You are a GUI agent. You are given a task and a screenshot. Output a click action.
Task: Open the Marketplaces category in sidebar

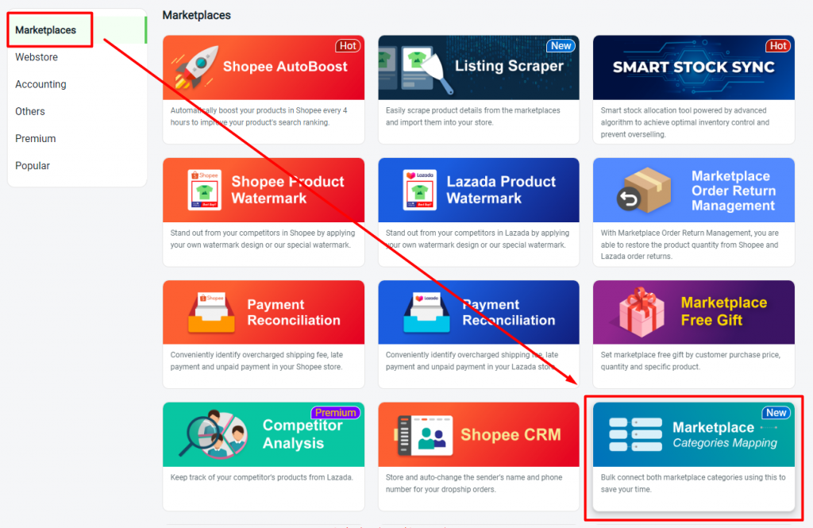click(x=45, y=30)
